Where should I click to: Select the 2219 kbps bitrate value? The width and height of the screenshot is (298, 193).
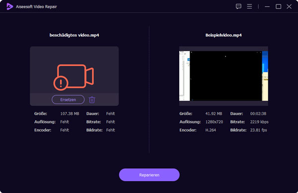point(259,122)
